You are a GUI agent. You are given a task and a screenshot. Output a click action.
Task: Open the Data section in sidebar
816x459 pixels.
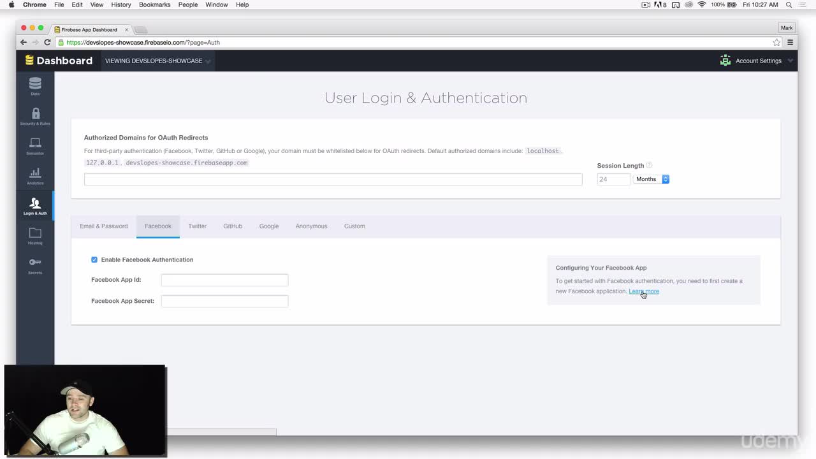pyautogui.click(x=35, y=86)
